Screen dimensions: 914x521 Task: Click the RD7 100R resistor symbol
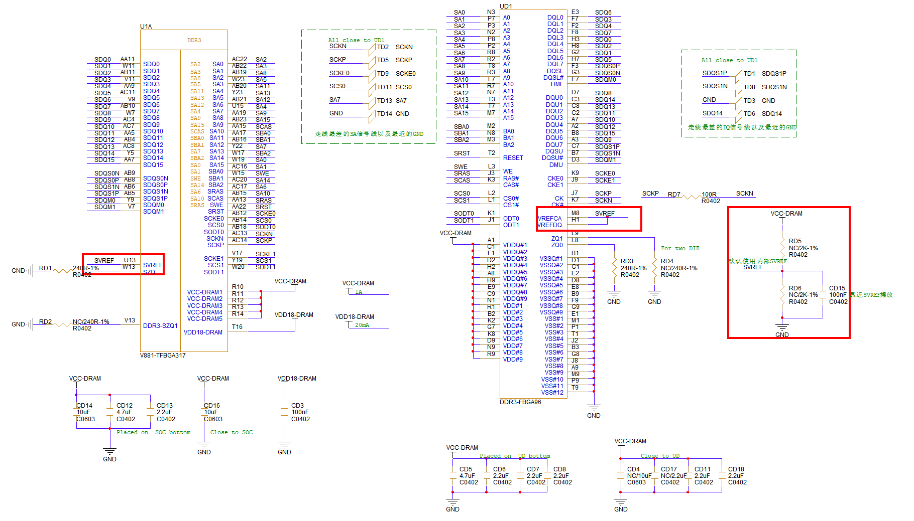point(692,197)
